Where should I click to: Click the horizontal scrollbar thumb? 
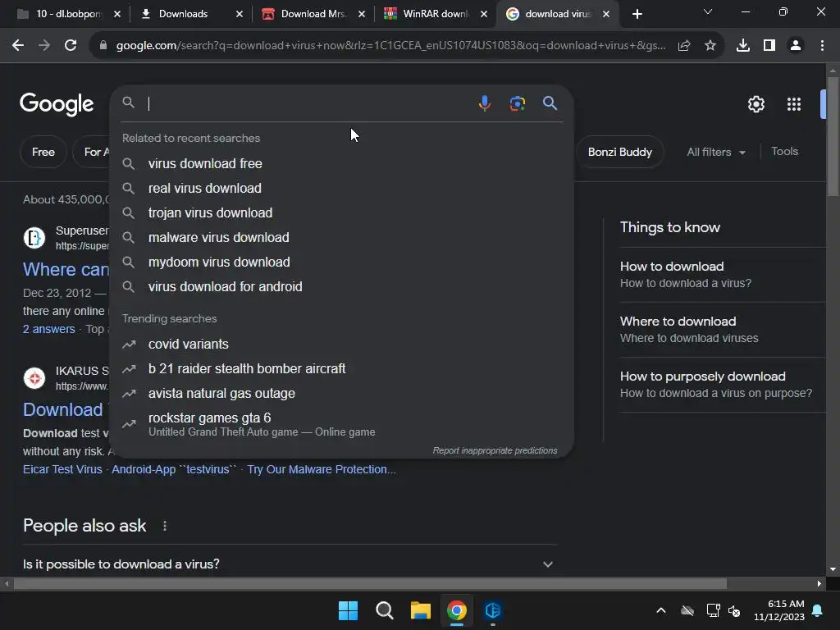(x=370, y=583)
